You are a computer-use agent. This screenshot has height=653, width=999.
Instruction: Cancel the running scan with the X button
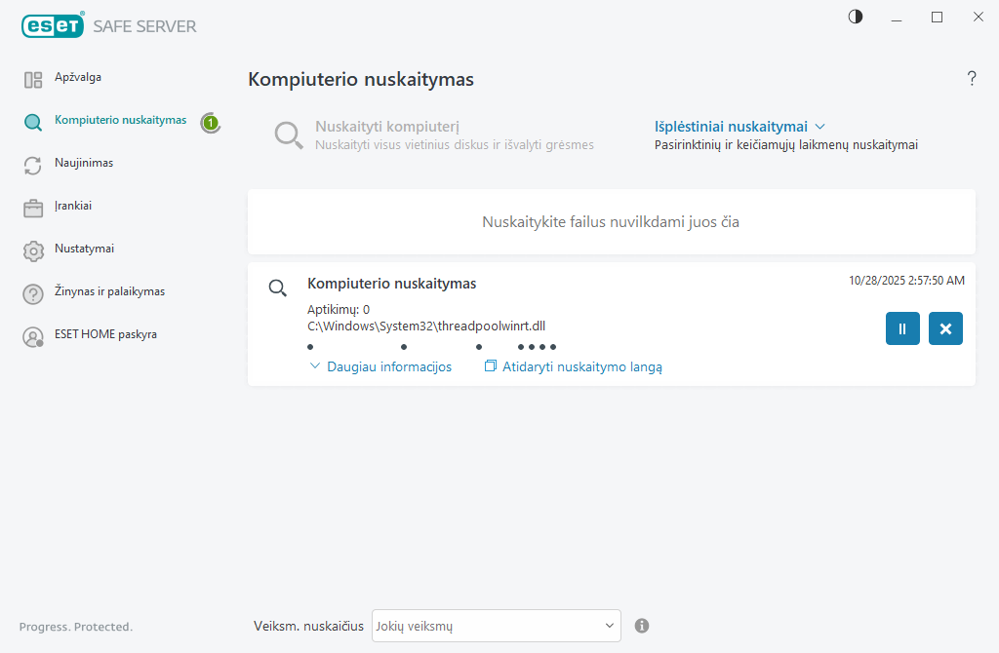pyautogui.click(x=945, y=328)
